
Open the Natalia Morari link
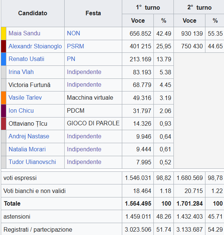(27, 149)
